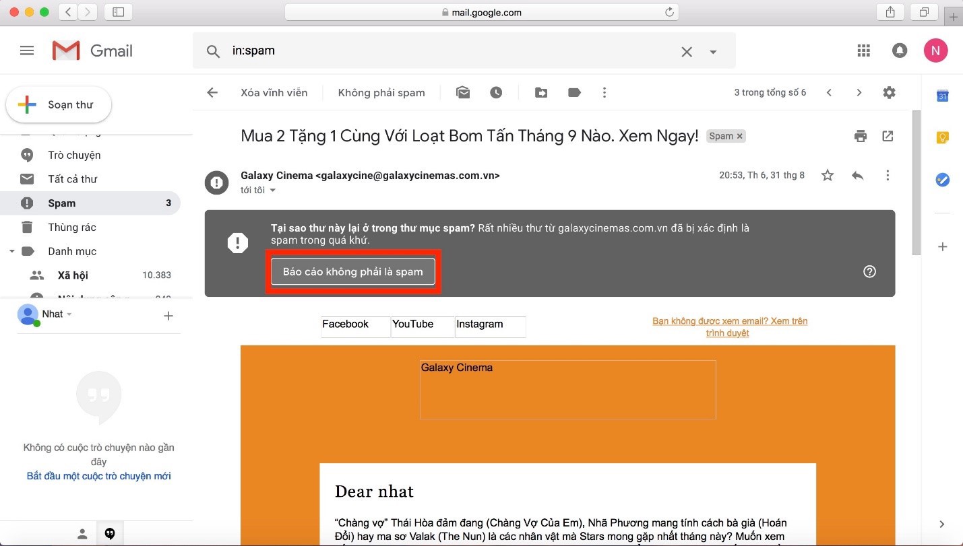Hide the side panel chevron
Screen dimensions: 963x546
click(942, 524)
